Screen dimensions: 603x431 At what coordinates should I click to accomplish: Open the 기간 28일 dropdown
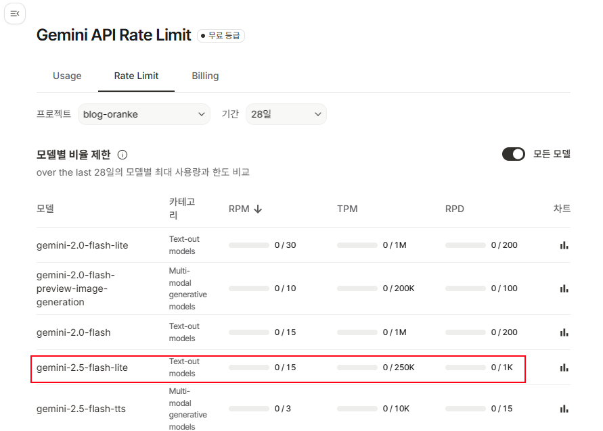click(286, 114)
